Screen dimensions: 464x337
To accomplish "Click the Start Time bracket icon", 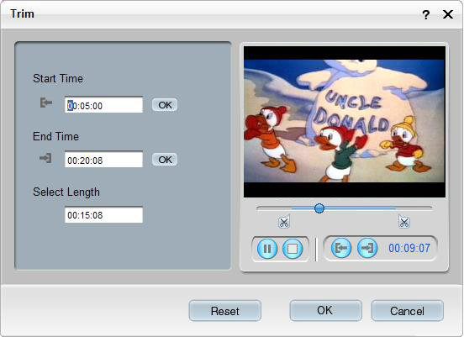I will tap(46, 103).
